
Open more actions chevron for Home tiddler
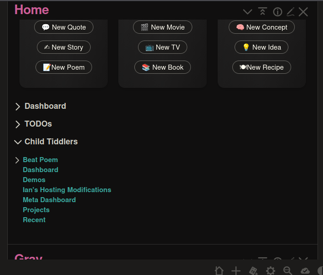(247, 12)
